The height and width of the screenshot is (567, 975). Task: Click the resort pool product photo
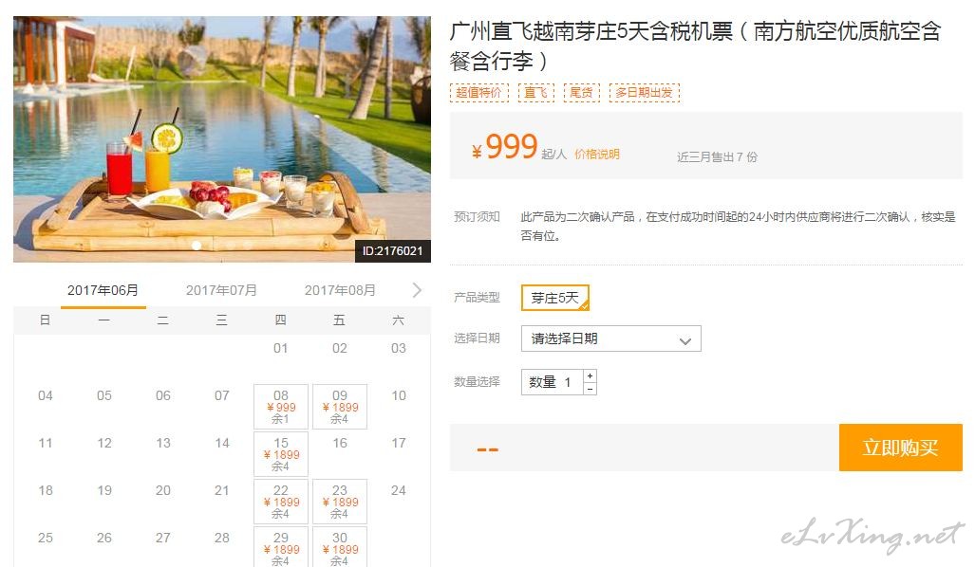click(x=222, y=139)
